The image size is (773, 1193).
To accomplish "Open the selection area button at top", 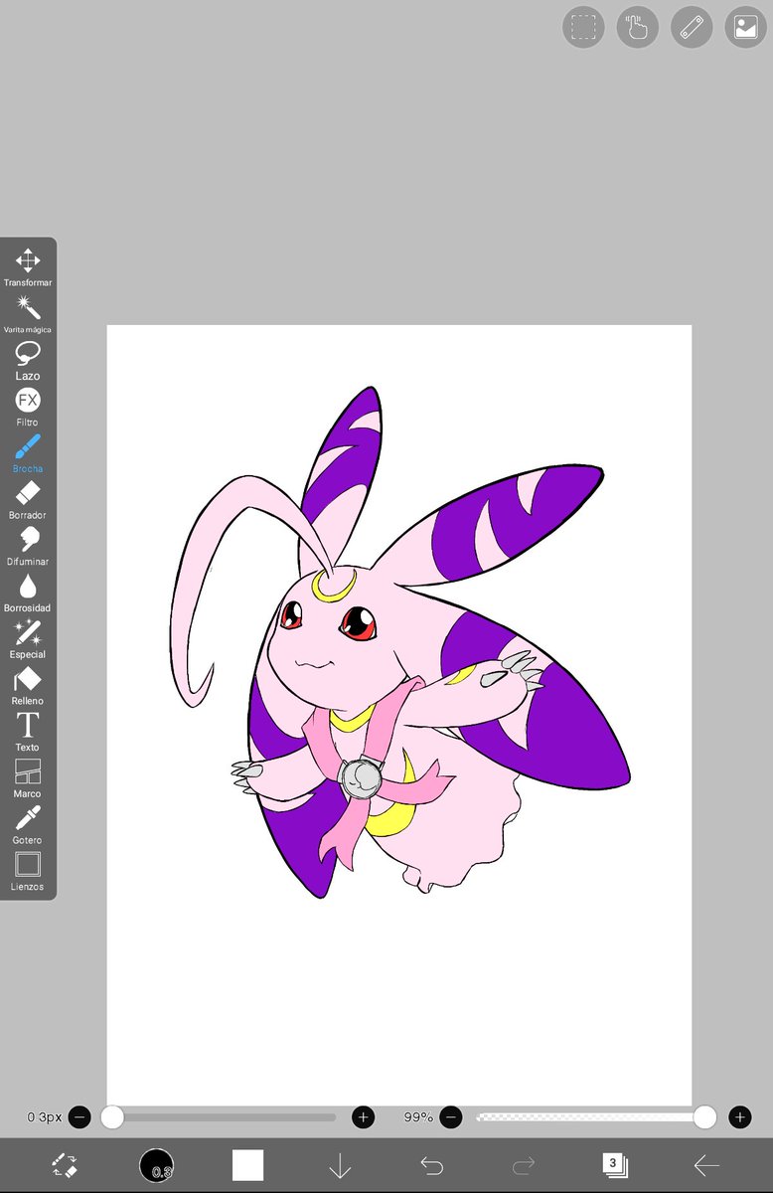I will click(x=584, y=28).
